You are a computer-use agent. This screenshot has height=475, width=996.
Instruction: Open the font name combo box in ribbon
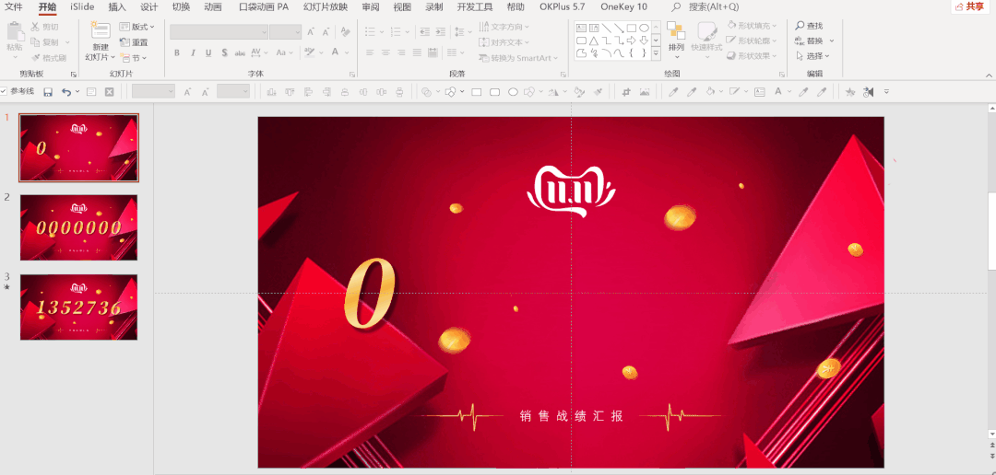[219, 31]
